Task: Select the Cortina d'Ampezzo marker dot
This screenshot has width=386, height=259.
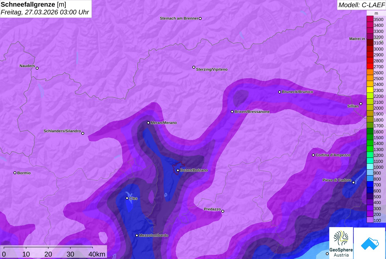Action: click(313, 155)
